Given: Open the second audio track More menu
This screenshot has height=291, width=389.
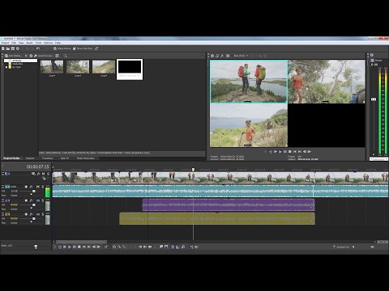Looking at the screenshot, I should pyautogui.click(x=3, y=200).
